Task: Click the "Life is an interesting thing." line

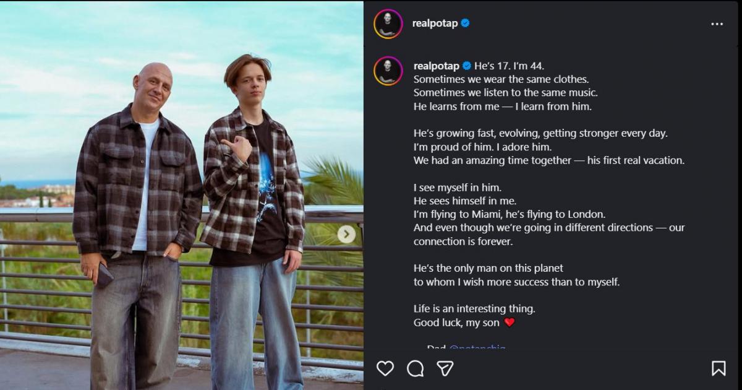Action: pyautogui.click(x=474, y=308)
